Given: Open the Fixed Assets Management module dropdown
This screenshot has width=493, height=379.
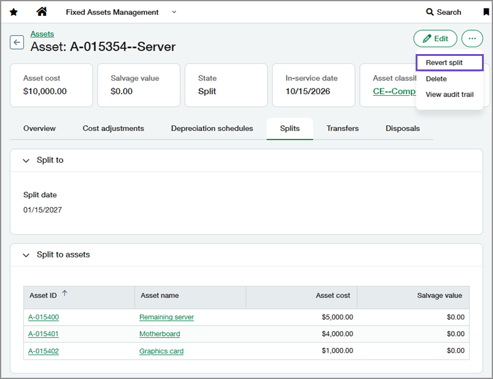Looking at the screenshot, I should tap(121, 12).
